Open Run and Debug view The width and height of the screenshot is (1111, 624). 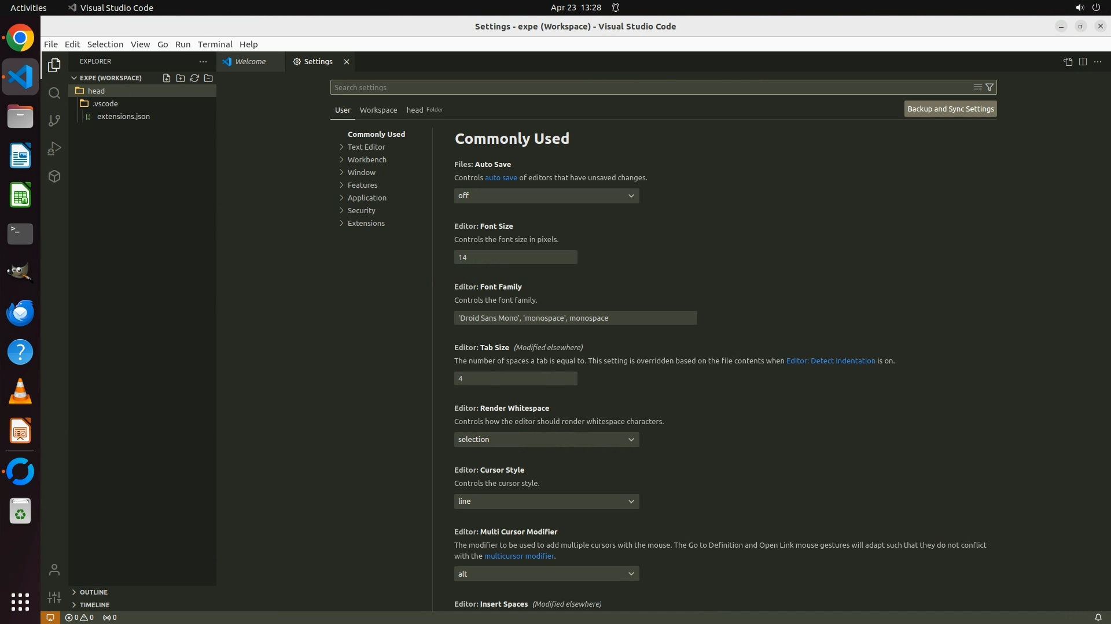pyautogui.click(x=54, y=148)
